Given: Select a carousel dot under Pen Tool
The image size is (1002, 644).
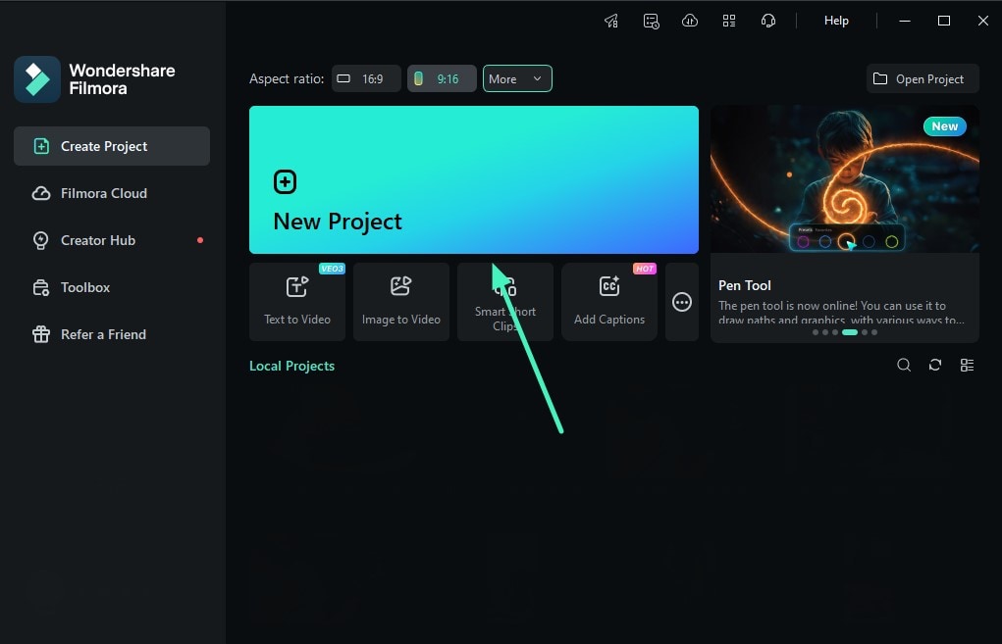Looking at the screenshot, I should click(851, 332).
